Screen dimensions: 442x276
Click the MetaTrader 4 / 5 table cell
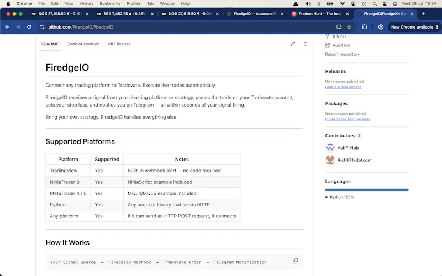(68, 193)
